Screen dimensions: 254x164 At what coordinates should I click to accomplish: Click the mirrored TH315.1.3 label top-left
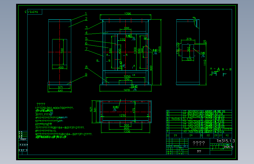31,12
